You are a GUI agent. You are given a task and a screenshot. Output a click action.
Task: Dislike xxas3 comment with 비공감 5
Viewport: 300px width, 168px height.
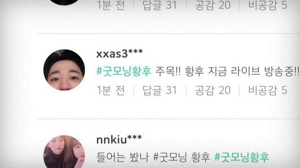coord(267,90)
